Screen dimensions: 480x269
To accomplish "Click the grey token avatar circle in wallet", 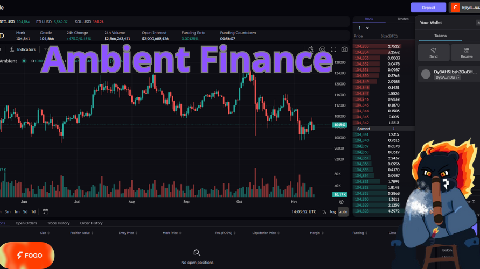I will (x=426, y=74).
